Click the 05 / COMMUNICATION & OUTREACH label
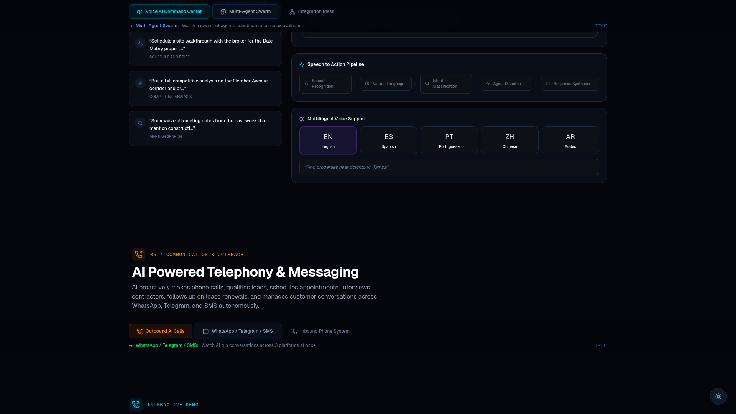This screenshot has height=414, width=736. pos(197,255)
